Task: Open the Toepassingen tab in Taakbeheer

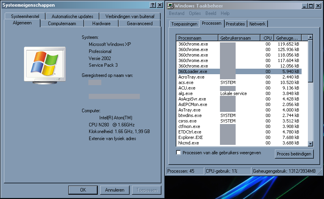Action: (x=184, y=24)
